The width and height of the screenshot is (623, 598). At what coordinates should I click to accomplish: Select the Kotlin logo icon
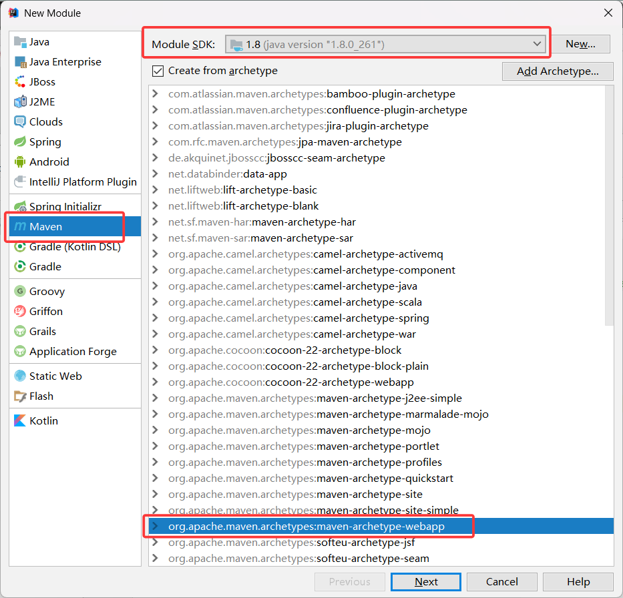[x=20, y=420]
